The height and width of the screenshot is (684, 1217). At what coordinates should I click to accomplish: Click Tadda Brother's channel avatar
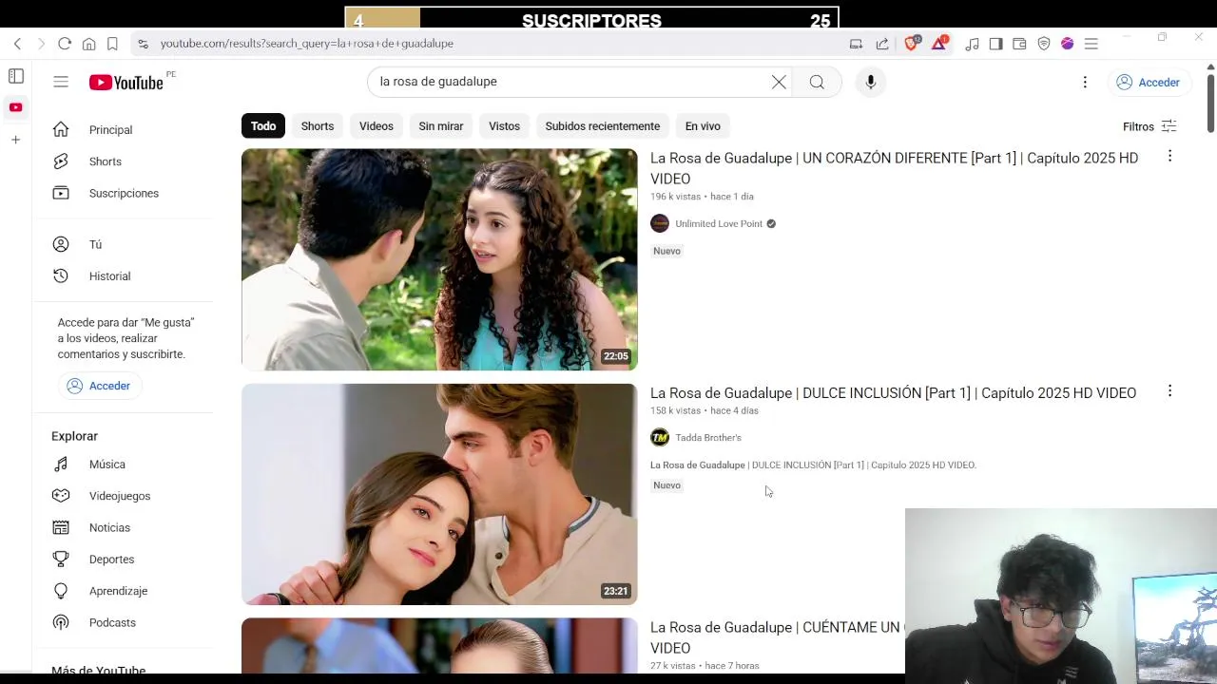pos(660,437)
